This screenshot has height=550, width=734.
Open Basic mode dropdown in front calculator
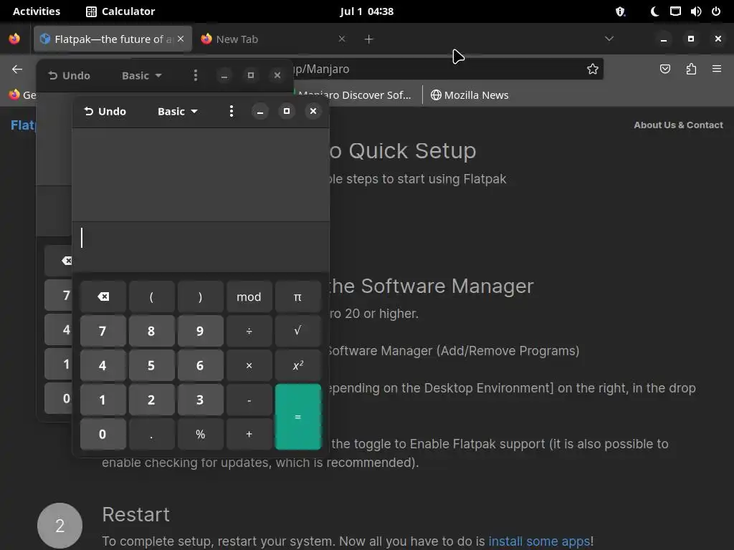(x=178, y=111)
